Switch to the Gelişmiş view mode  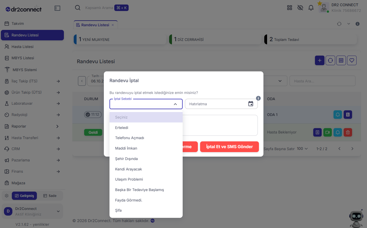point(24,196)
